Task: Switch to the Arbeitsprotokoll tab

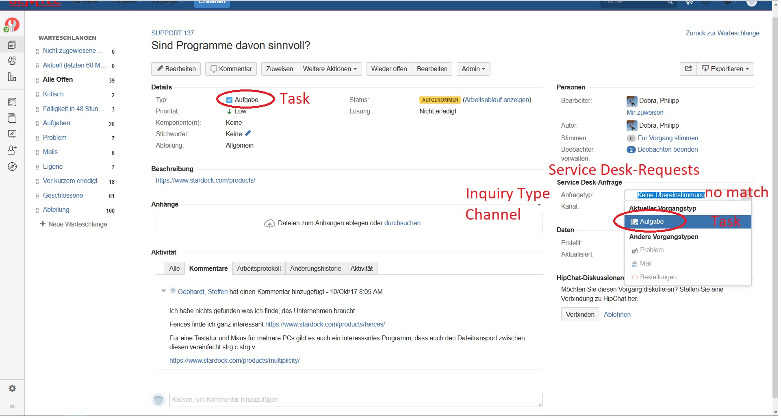Action: pyautogui.click(x=259, y=268)
